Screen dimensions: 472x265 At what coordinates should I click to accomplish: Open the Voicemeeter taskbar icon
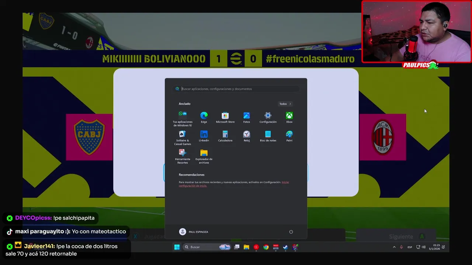[x=276, y=247]
